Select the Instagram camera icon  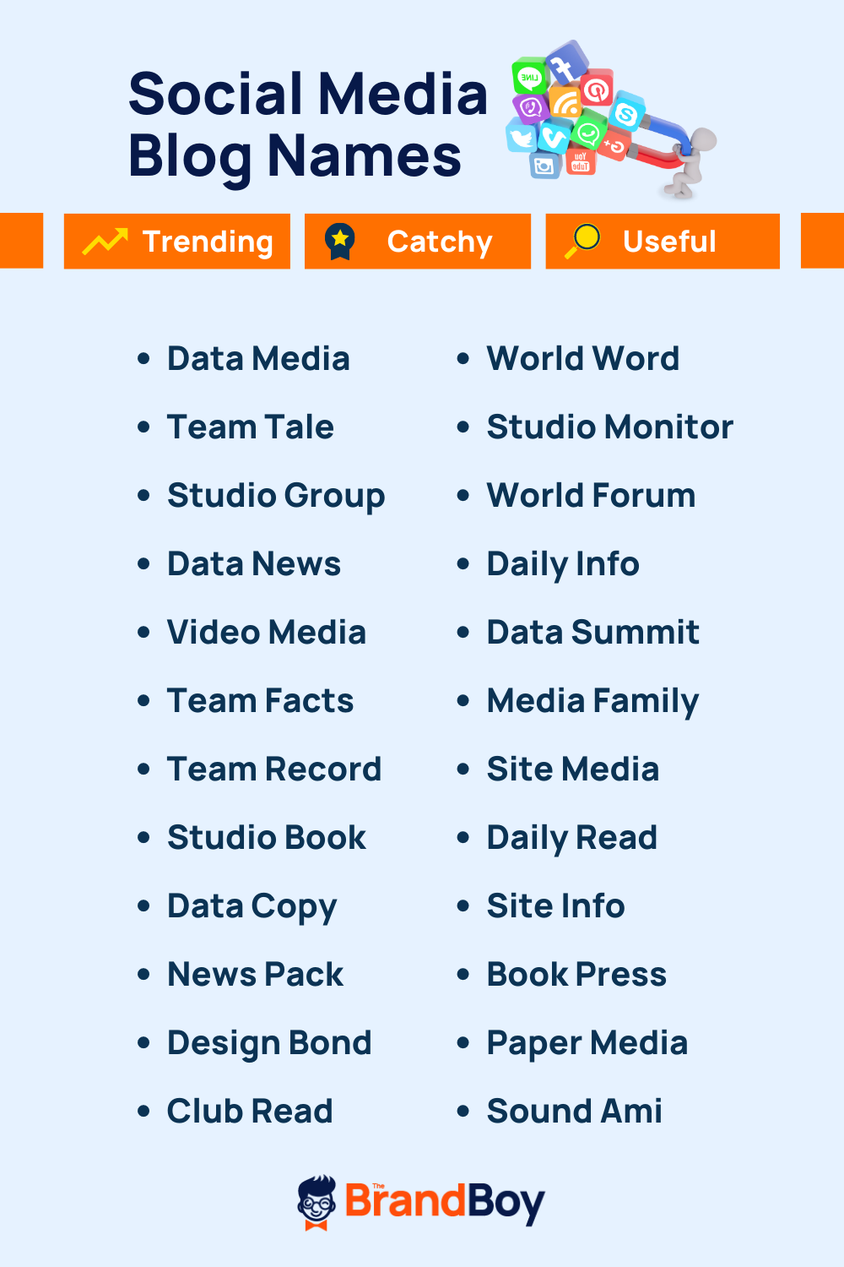point(543,166)
